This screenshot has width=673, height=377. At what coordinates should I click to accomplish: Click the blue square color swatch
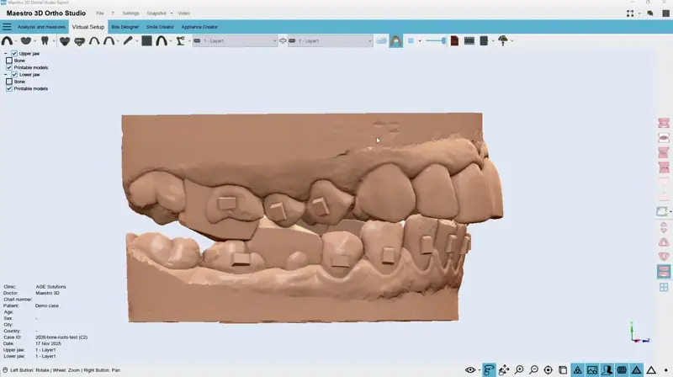tap(411, 40)
